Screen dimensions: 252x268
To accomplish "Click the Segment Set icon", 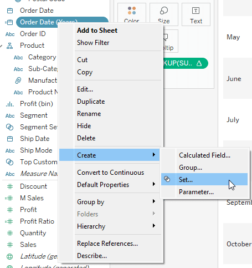I will 9,127.
